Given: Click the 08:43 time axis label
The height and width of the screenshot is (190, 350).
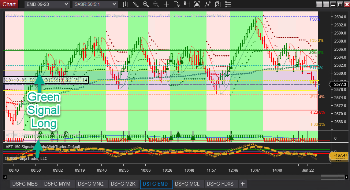Looking at the screenshot, I should 14,170.
